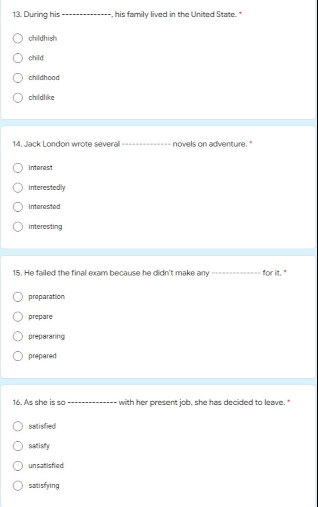Pick the 'interested' option
This screenshot has width=318, height=507.
pos(18,207)
